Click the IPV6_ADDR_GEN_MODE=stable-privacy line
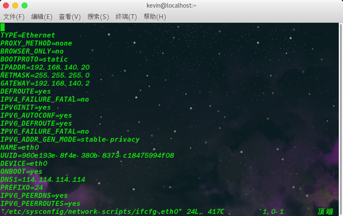 click(70, 139)
